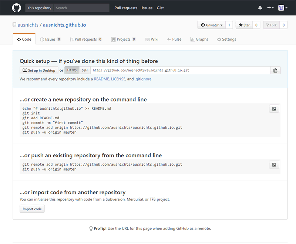296x244 pixels.
Task: Open the ausnichts.github.io repository link
Action: pyautogui.click(x=64, y=25)
